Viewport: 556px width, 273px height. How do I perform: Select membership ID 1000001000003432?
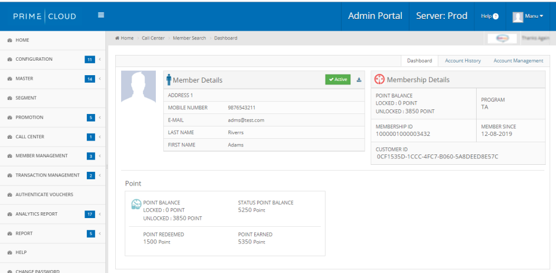[403, 134]
